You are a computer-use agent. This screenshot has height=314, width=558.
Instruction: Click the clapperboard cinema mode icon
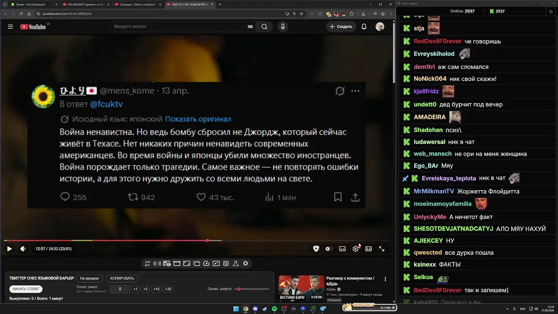[x=177, y=263]
